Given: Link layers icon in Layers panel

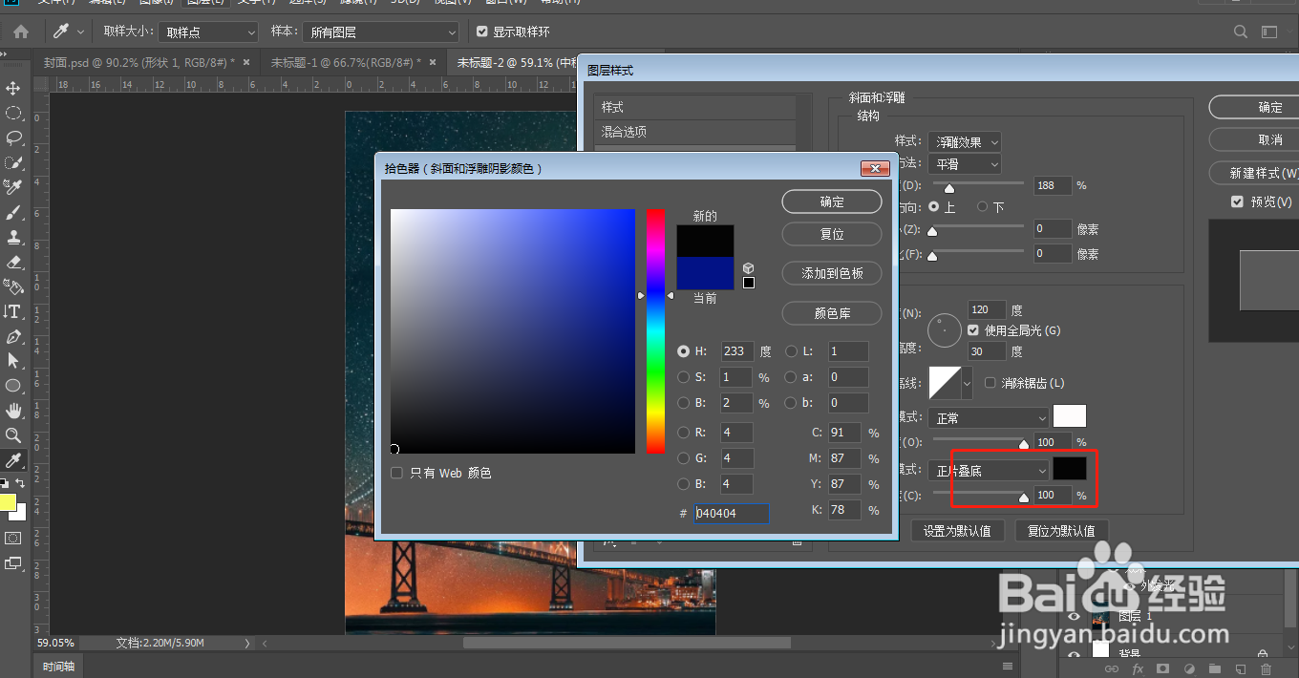Looking at the screenshot, I should point(1112,668).
